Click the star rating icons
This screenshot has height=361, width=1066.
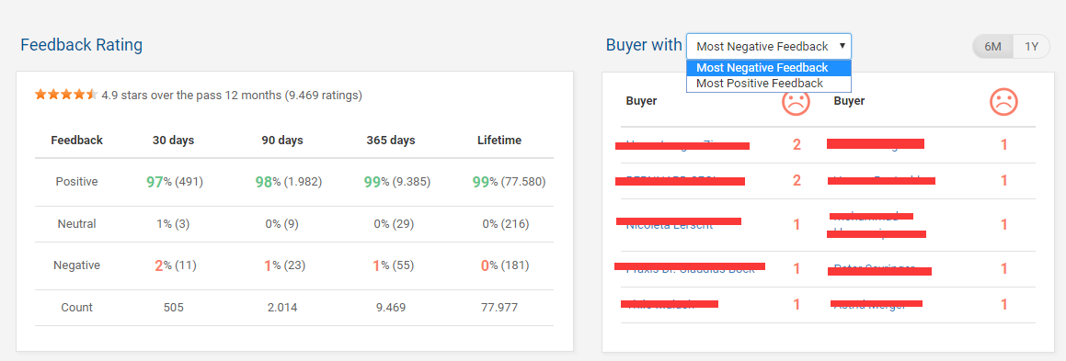click(x=66, y=95)
